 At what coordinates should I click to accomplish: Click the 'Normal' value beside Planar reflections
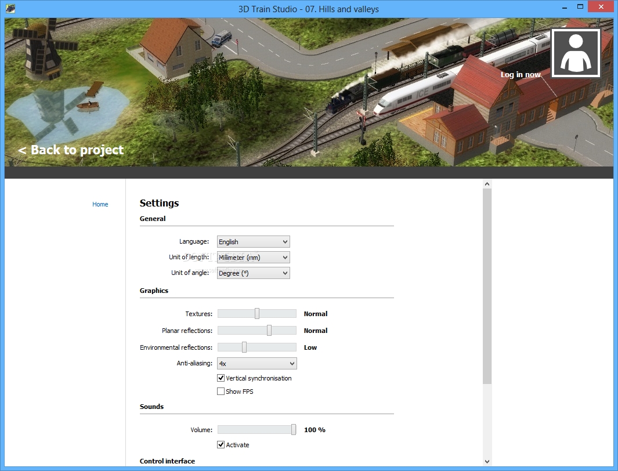[315, 331]
